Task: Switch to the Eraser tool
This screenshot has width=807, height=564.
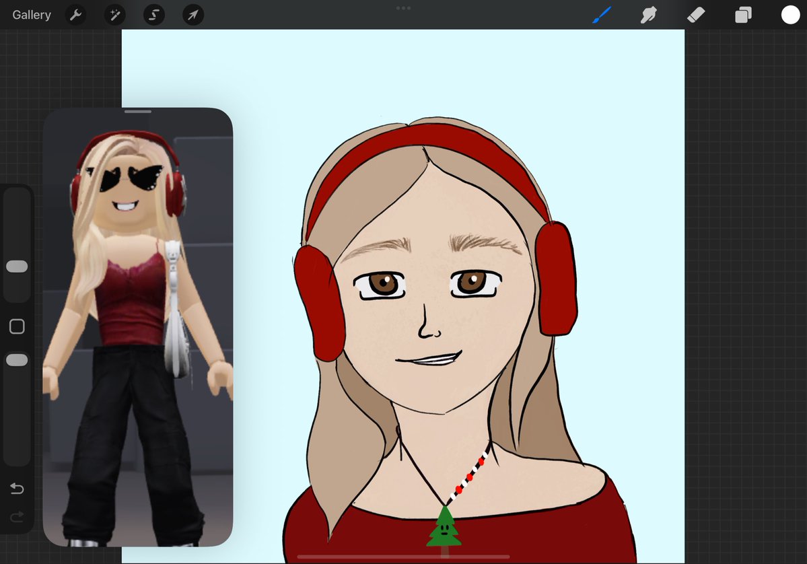Action: coord(696,14)
